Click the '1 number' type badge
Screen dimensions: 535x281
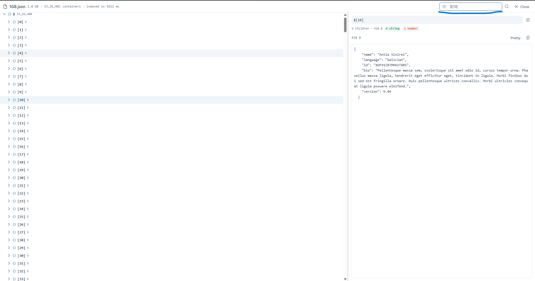[411, 29]
